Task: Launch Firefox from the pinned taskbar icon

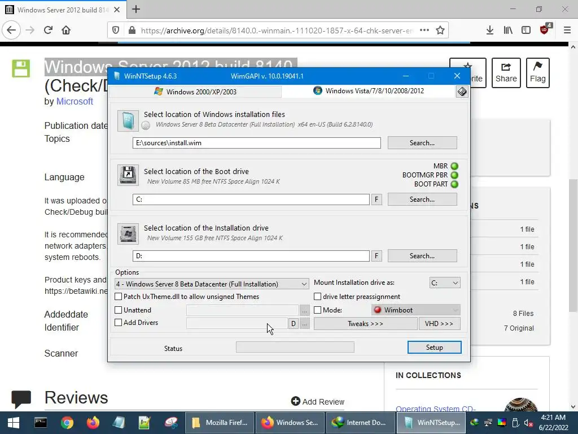Action: pos(93,423)
